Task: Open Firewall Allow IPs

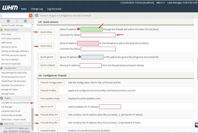Action: (49, 115)
